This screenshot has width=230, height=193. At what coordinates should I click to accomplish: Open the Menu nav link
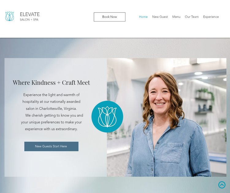pos(176,17)
